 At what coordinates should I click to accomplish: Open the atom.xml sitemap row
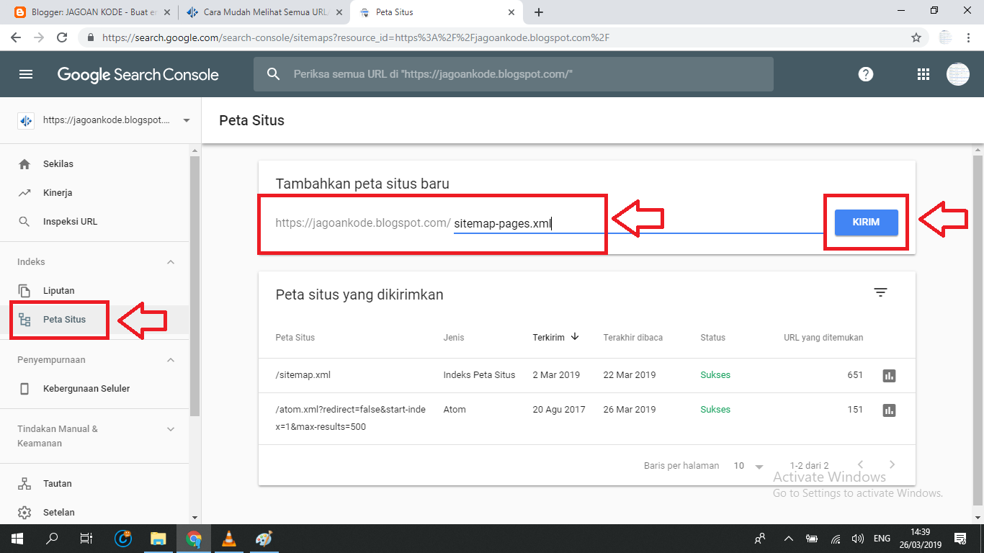[586, 418]
